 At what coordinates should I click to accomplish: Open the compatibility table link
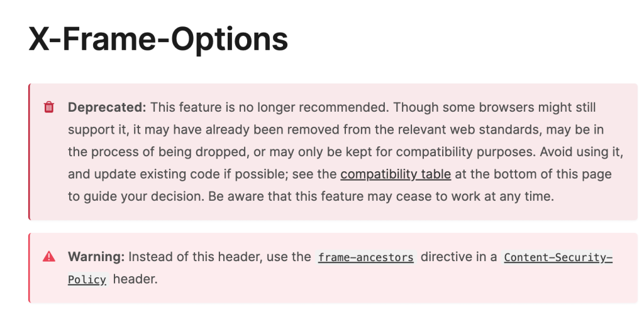pyautogui.click(x=396, y=174)
